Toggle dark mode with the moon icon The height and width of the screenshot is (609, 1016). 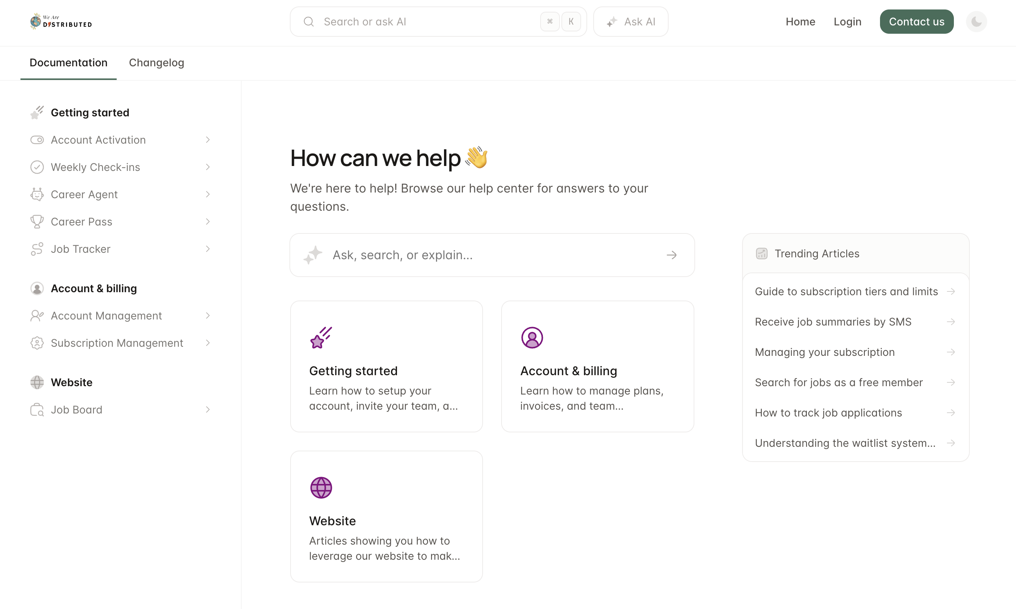976,21
